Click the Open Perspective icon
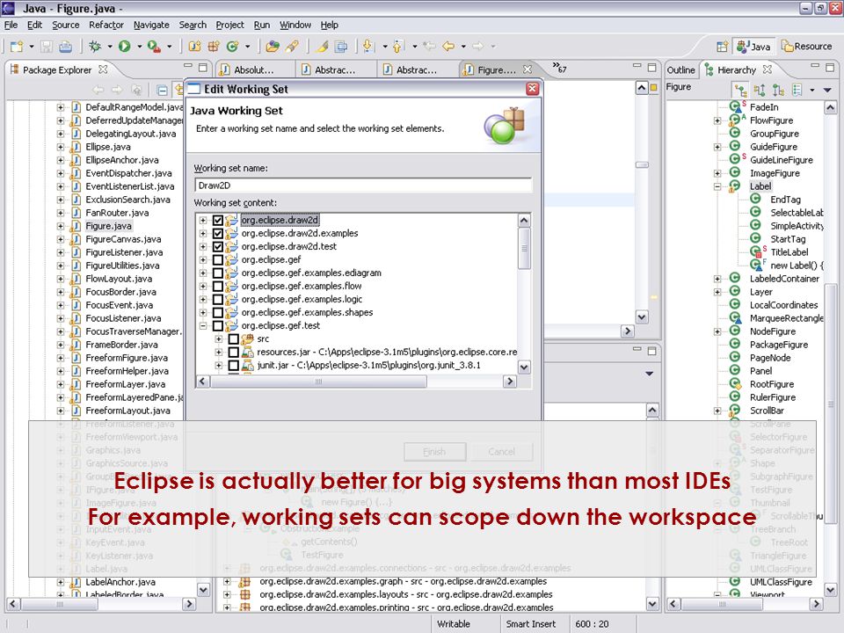Image resolution: width=844 pixels, height=633 pixels. pyautogui.click(x=723, y=47)
